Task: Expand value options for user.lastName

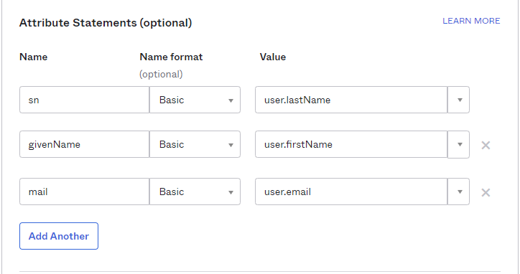Action: coord(459,100)
